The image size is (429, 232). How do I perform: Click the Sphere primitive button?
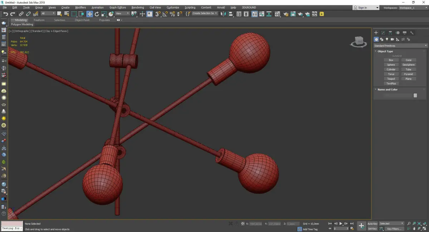tap(391, 65)
